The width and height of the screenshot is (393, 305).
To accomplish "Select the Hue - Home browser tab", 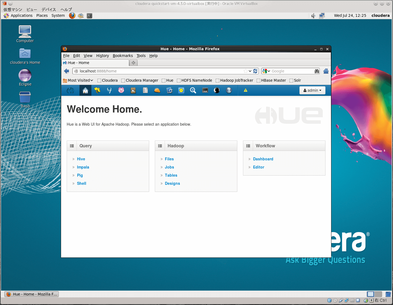I will point(95,63).
